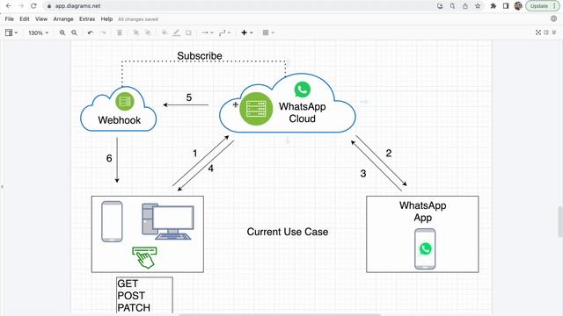Open the Connection arrow style dropdown

[208, 32]
